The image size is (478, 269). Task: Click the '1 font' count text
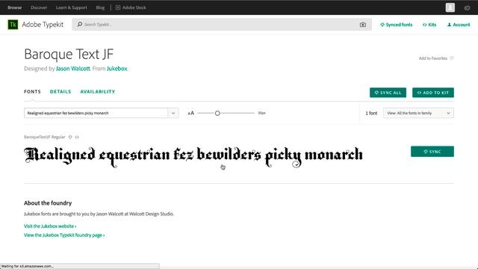[x=371, y=113]
